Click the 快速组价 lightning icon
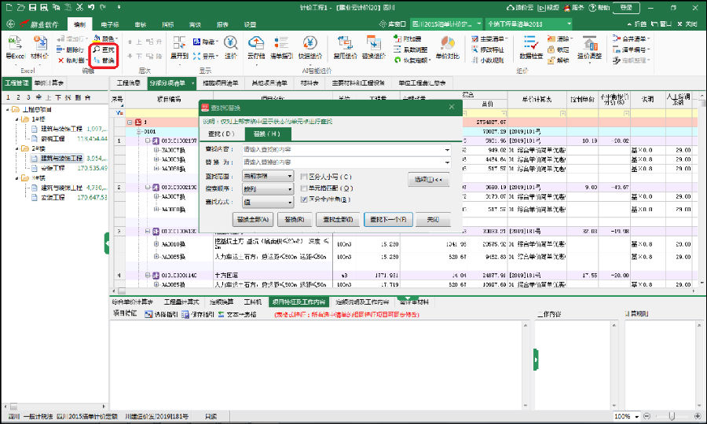The height and width of the screenshot is (424, 707). coord(310,47)
